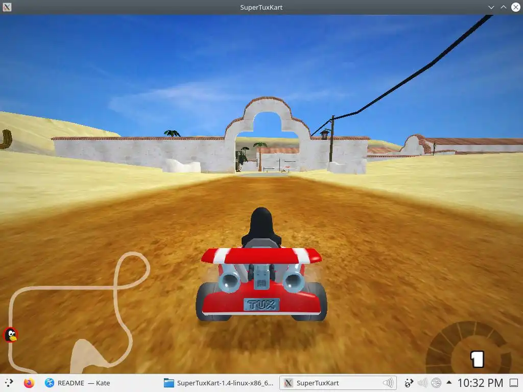Open the SuperTuxKart-1.4-linux folder window
The height and width of the screenshot is (392, 523).
pos(219,383)
